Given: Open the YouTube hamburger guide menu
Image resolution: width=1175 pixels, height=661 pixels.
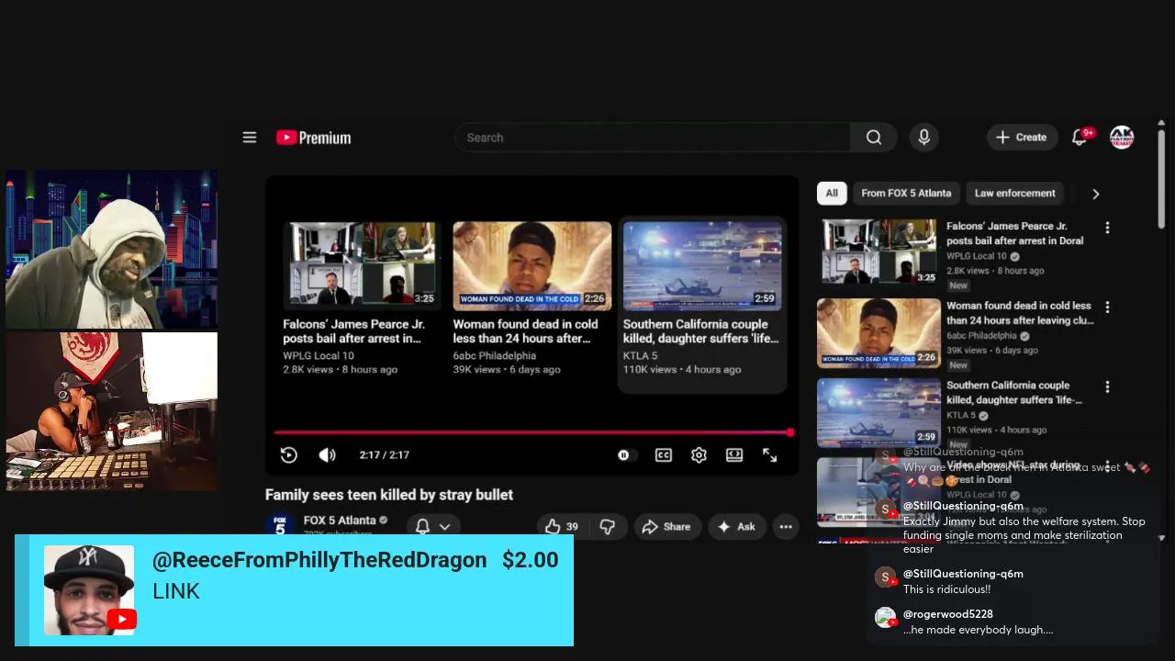Looking at the screenshot, I should click(x=250, y=138).
